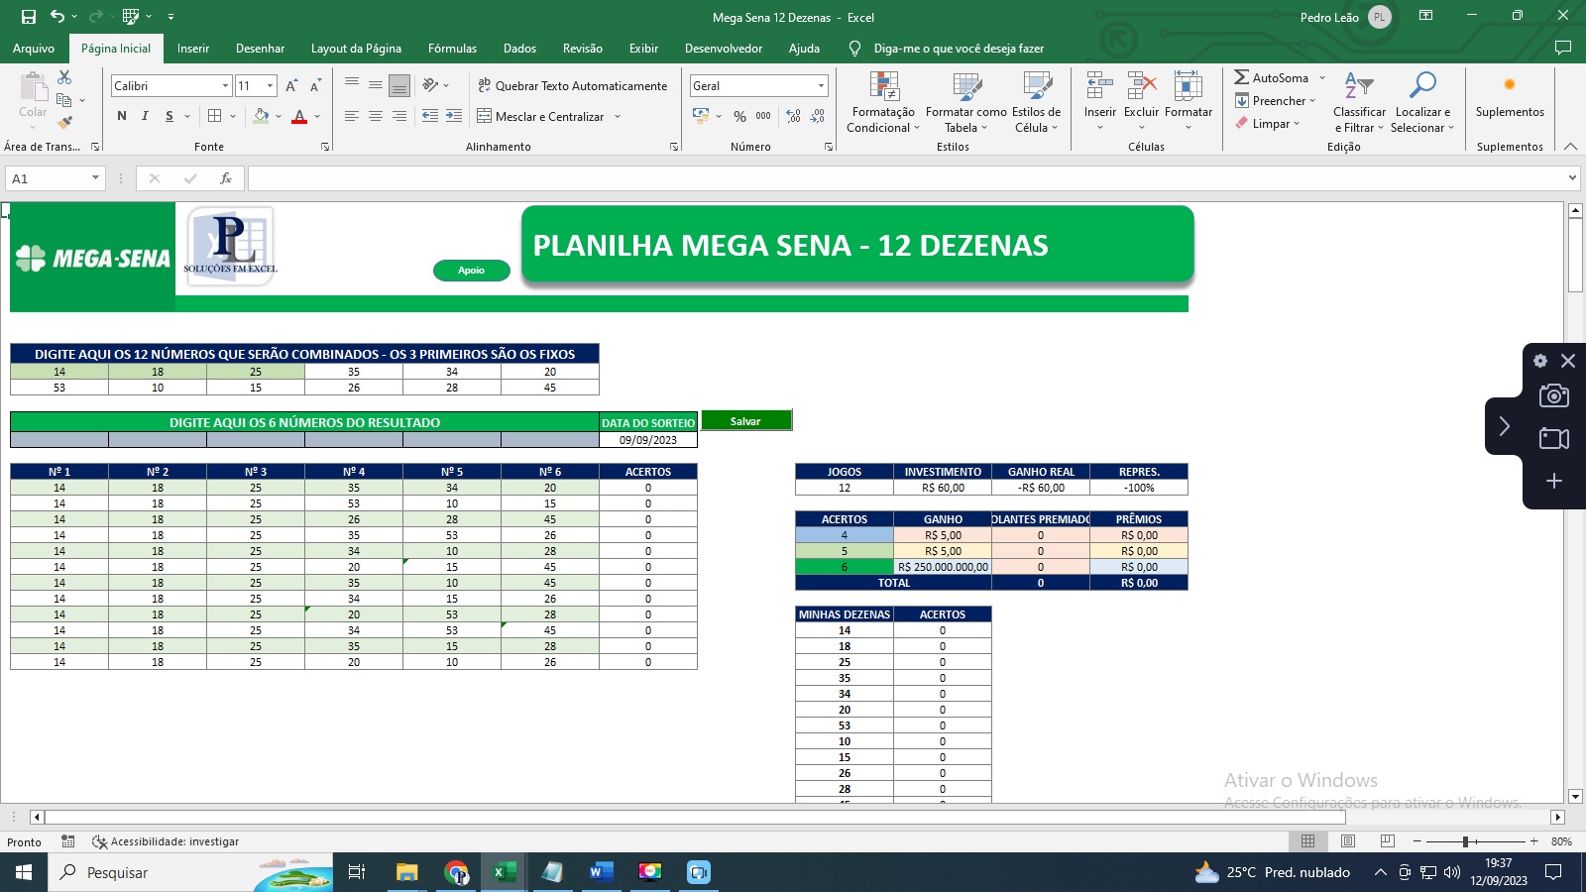Open Excel from the Windows taskbar
Viewport: 1586px width, 892px height.
[505, 872]
